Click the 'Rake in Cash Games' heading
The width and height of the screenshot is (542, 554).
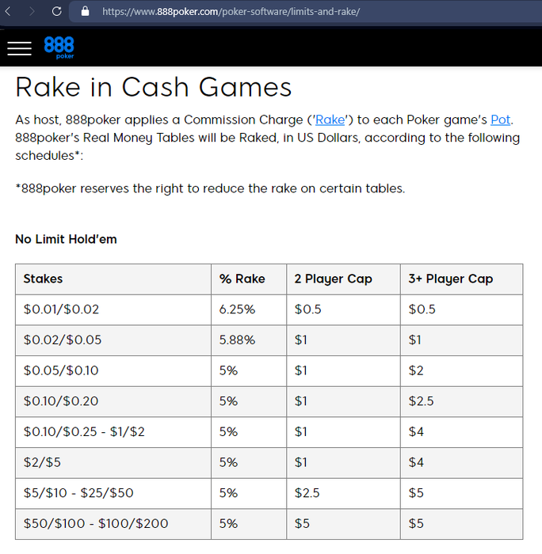pos(154,87)
